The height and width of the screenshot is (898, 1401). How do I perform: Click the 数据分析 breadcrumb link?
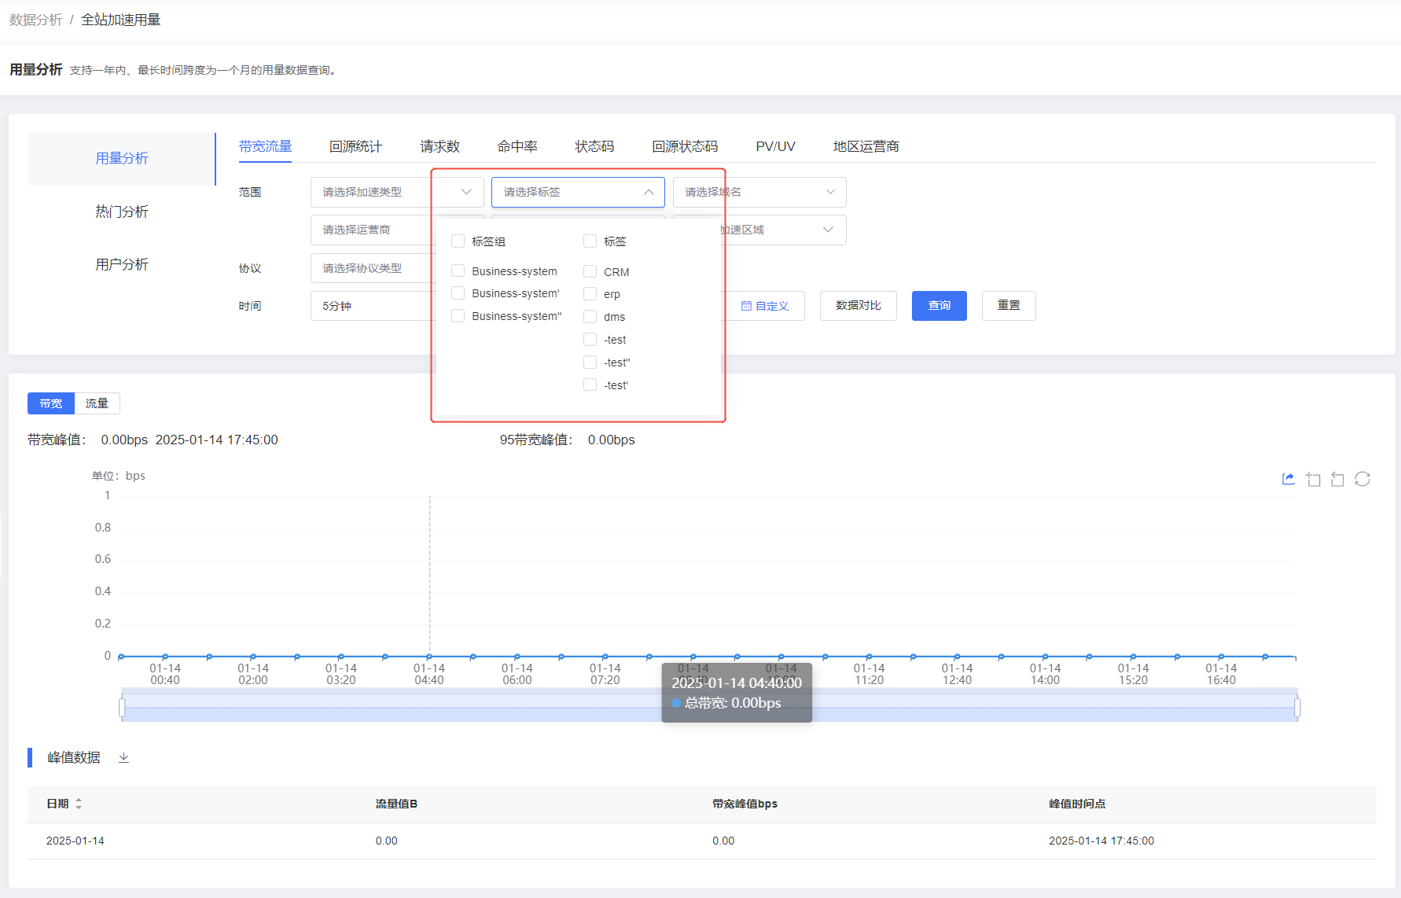tap(35, 20)
